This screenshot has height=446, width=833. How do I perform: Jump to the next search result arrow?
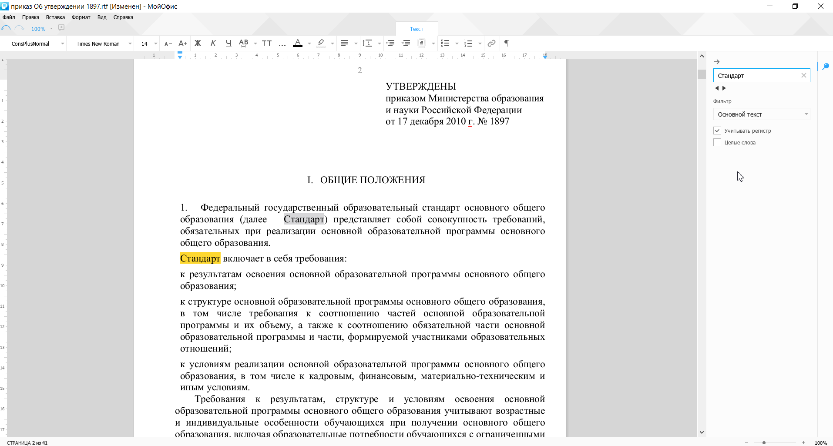coord(724,88)
